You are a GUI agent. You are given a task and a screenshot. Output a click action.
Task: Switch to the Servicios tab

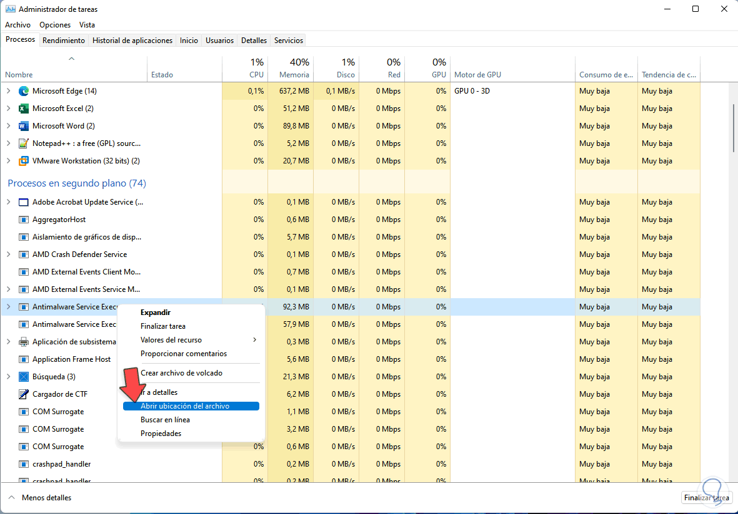(289, 41)
